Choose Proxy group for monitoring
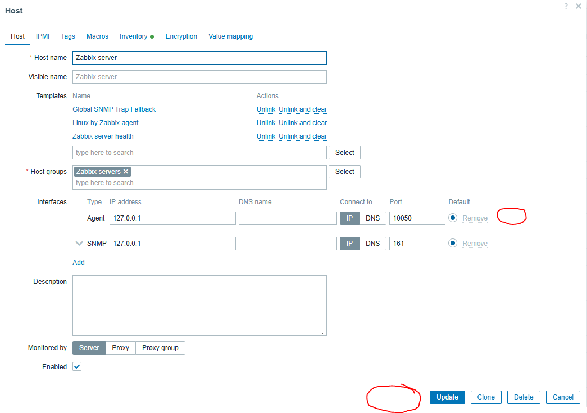587x413 pixels. (x=160, y=348)
